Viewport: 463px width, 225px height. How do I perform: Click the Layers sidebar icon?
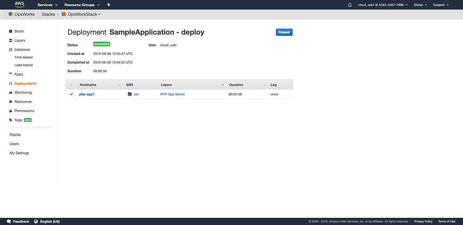(11, 40)
